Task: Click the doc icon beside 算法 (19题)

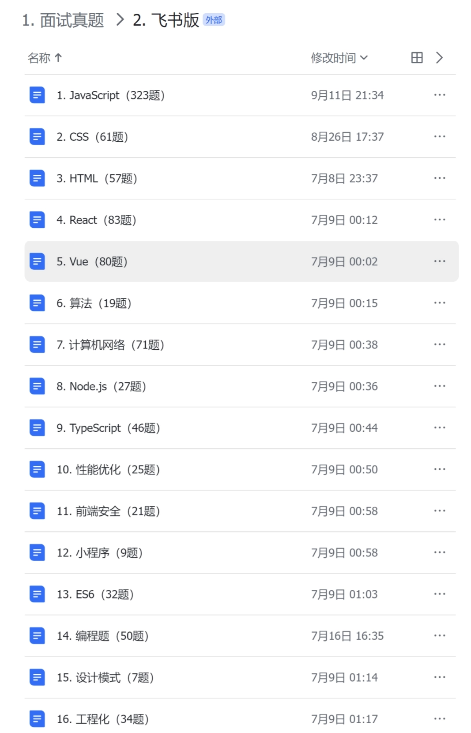Action: click(37, 303)
